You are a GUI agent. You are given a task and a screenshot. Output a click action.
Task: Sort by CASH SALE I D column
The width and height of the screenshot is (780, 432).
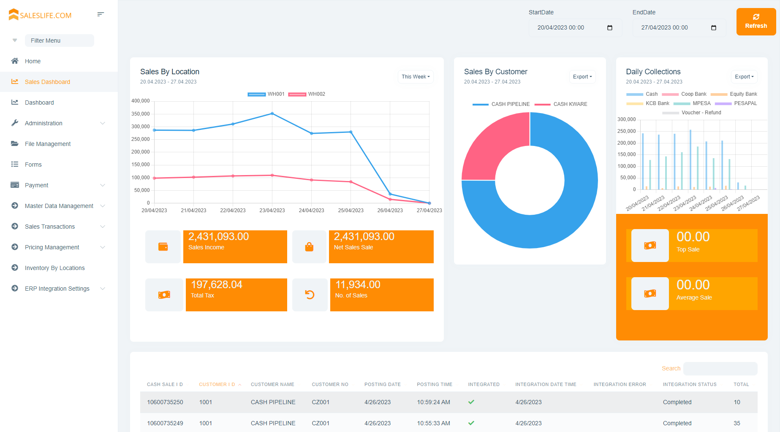[165, 384]
